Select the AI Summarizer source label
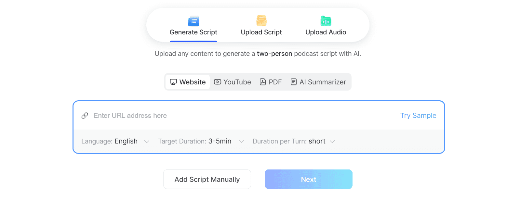The height and width of the screenshot is (199, 507). pos(323,82)
